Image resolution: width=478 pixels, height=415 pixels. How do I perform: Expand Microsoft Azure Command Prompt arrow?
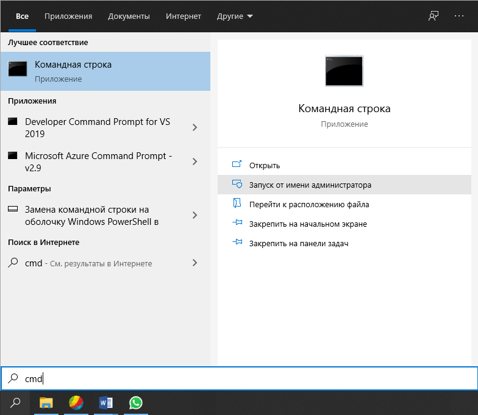click(195, 161)
